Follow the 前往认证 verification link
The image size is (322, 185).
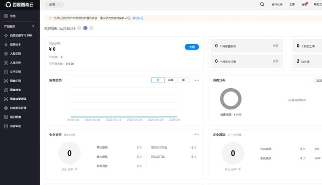(138, 18)
